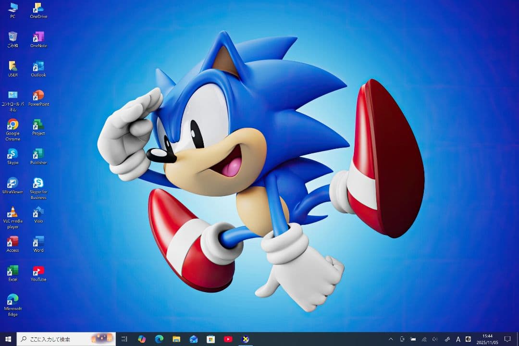The height and width of the screenshot is (346, 519).
Task: Show hidden system tray icons
Action: 391,339
